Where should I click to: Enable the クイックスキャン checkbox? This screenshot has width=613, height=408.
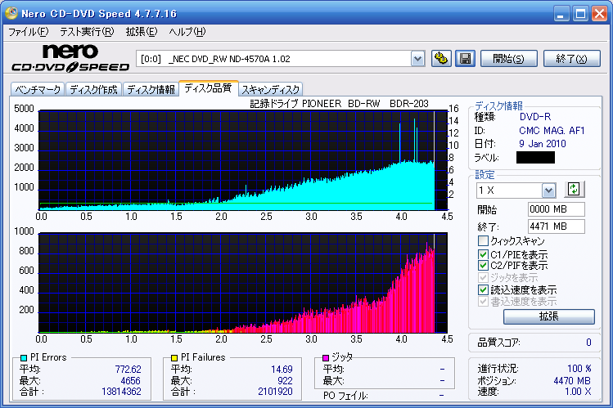click(x=483, y=240)
